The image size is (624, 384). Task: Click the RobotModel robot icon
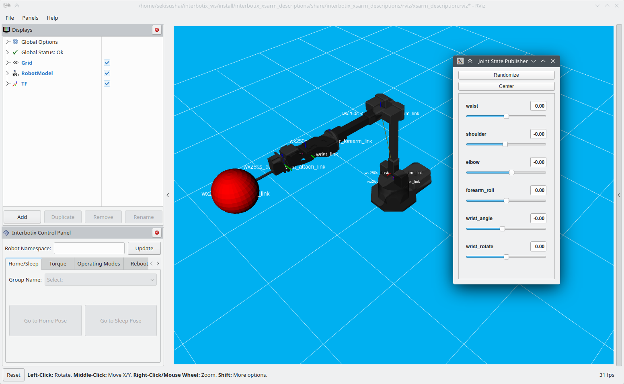coord(16,73)
